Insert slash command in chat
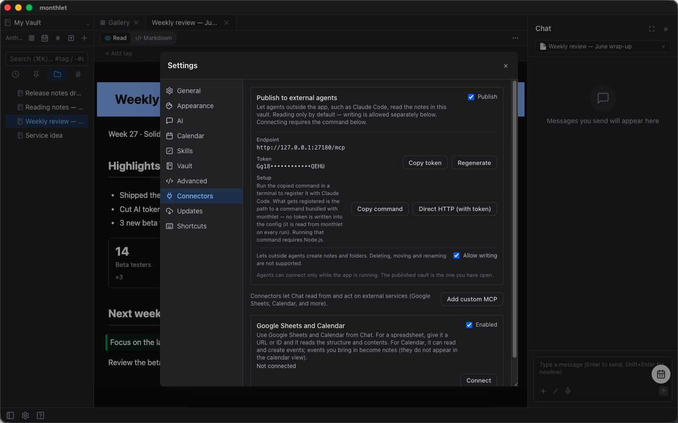Image resolution: width=678 pixels, height=423 pixels. (x=556, y=391)
